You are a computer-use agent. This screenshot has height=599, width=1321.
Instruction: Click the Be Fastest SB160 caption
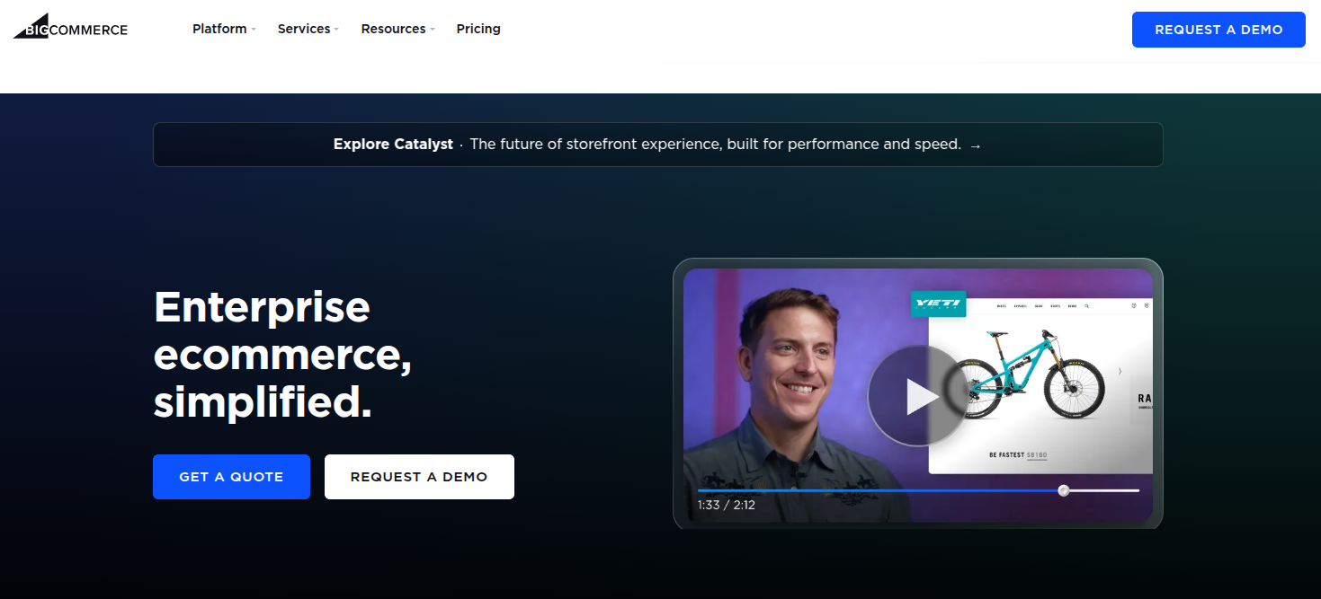(1018, 455)
